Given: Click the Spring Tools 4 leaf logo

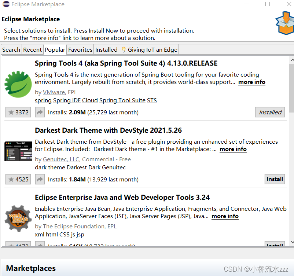Looking at the screenshot, I should coord(18,84).
